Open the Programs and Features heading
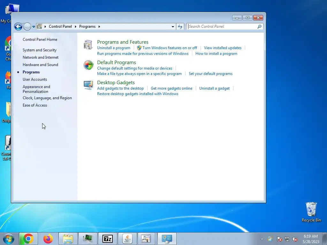327x245 pixels. pos(123,42)
